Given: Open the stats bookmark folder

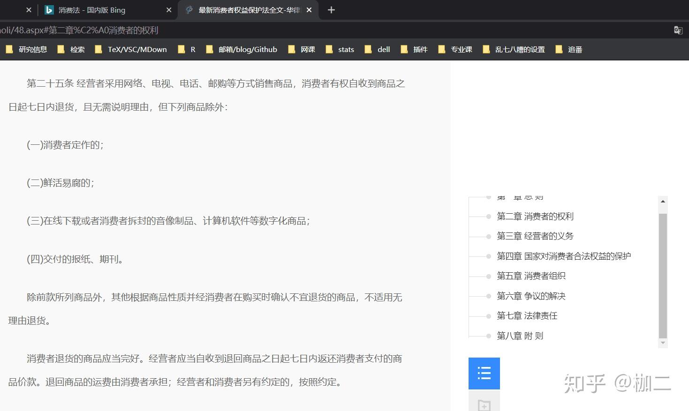Looking at the screenshot, I should [x=340, y=49].
